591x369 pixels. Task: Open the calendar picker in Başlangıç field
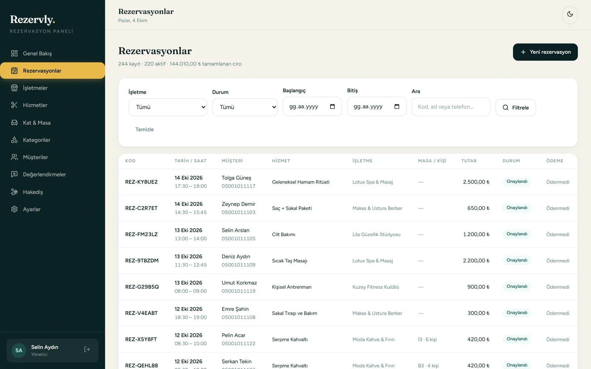click(332, 107)
